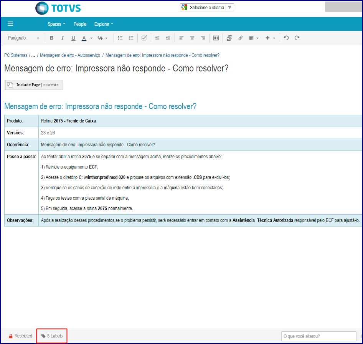
Task: Open the People menu item
Action: coord(80,24)
